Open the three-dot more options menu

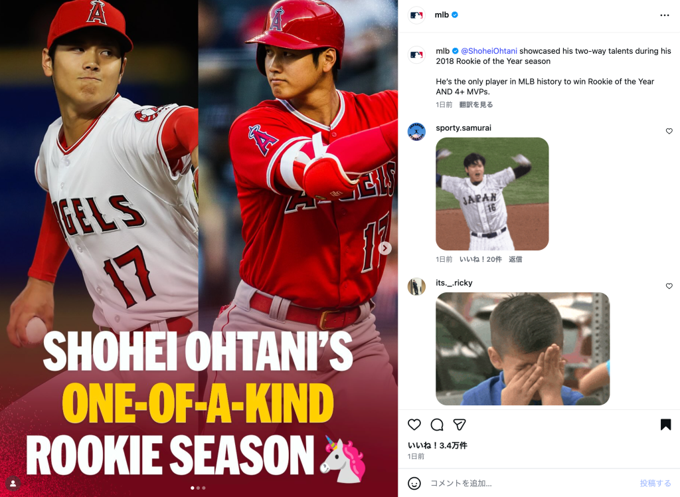pyautogui.click(x=664, y=15)
